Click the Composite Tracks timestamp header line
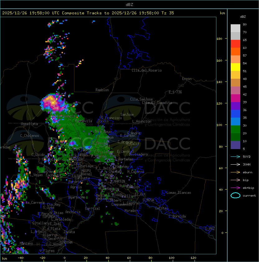Screen dimensions: 259x262 [88, 13]
